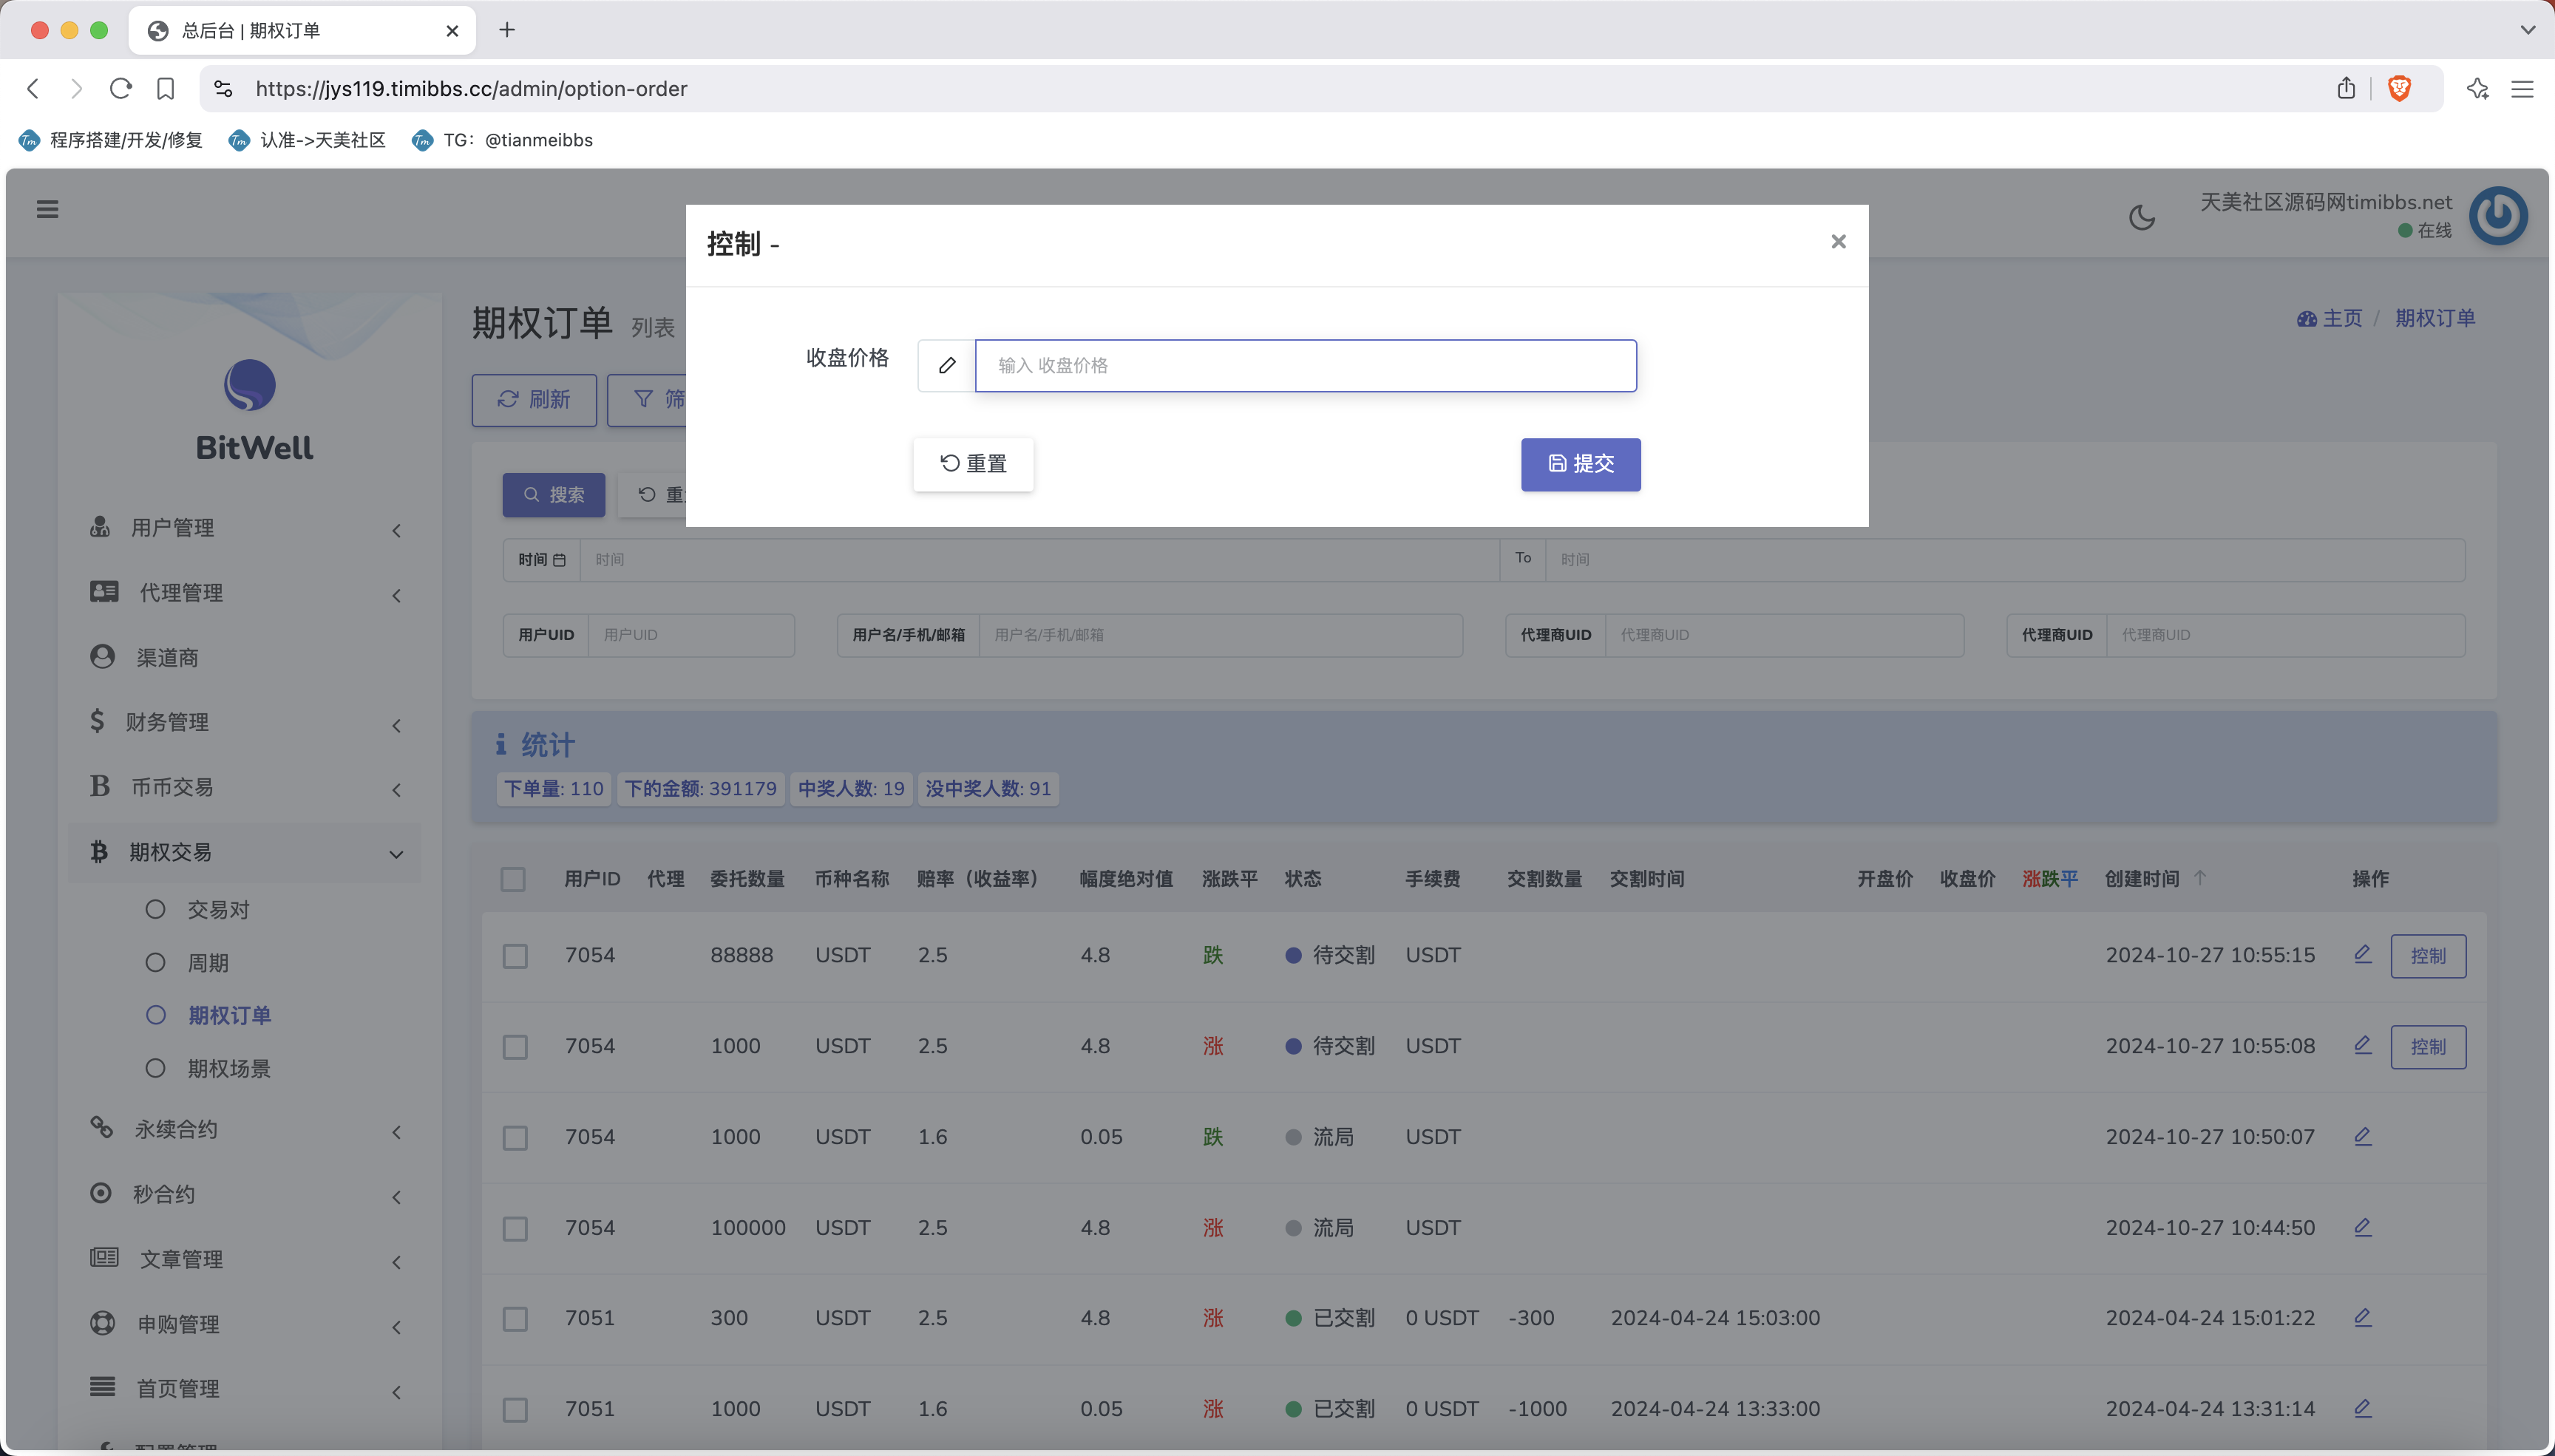The image size is (2555, 1456).
Task: Open the 交易对 submenu item
Action: coord(218,910)
